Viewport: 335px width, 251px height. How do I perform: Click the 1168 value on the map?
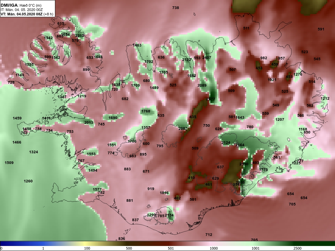pyautogui.click(x=303, y=129)
